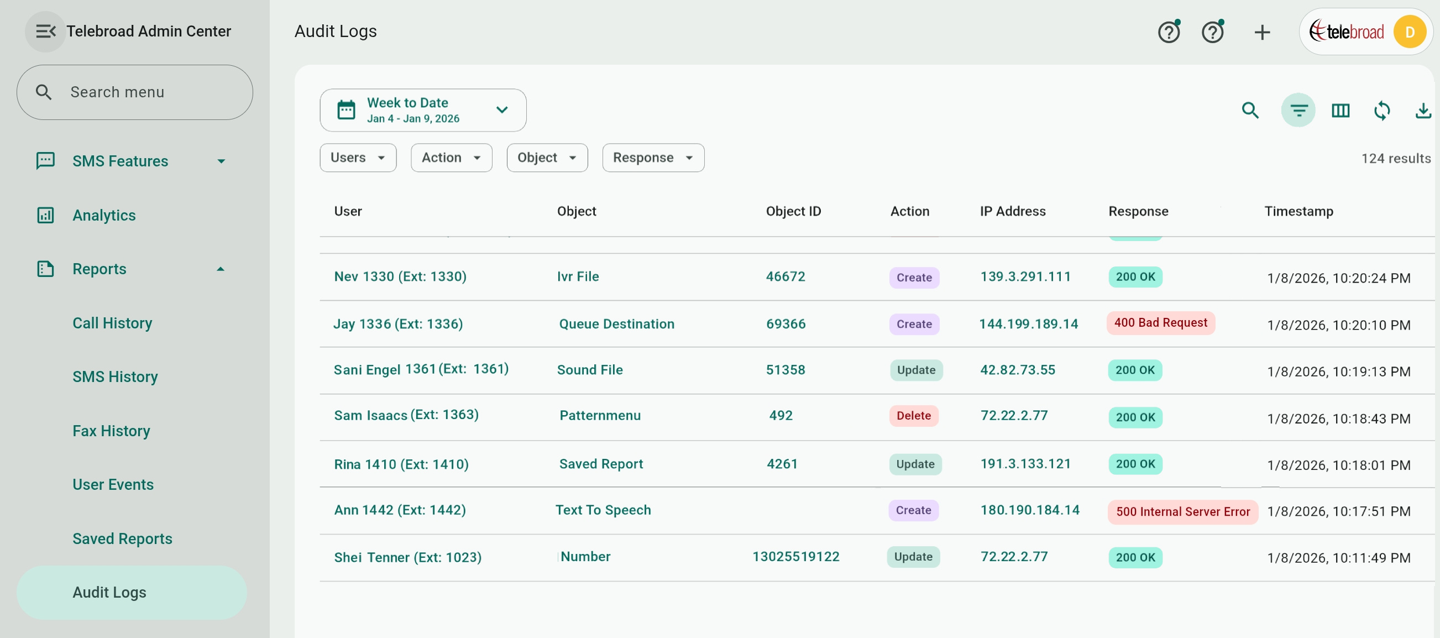This screenshot has width=1440, height=638.
Task: Open Week to Date range dropdown
Action: [x=423, y=110]
